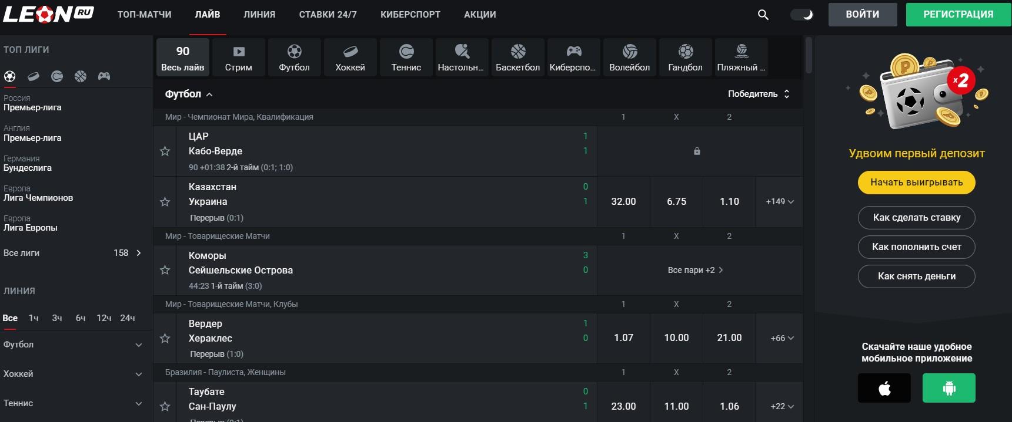Open all 158 leagues list
Image resolution: width=1012 pixels, height=422 pixels.
click(x=73, y=253)
